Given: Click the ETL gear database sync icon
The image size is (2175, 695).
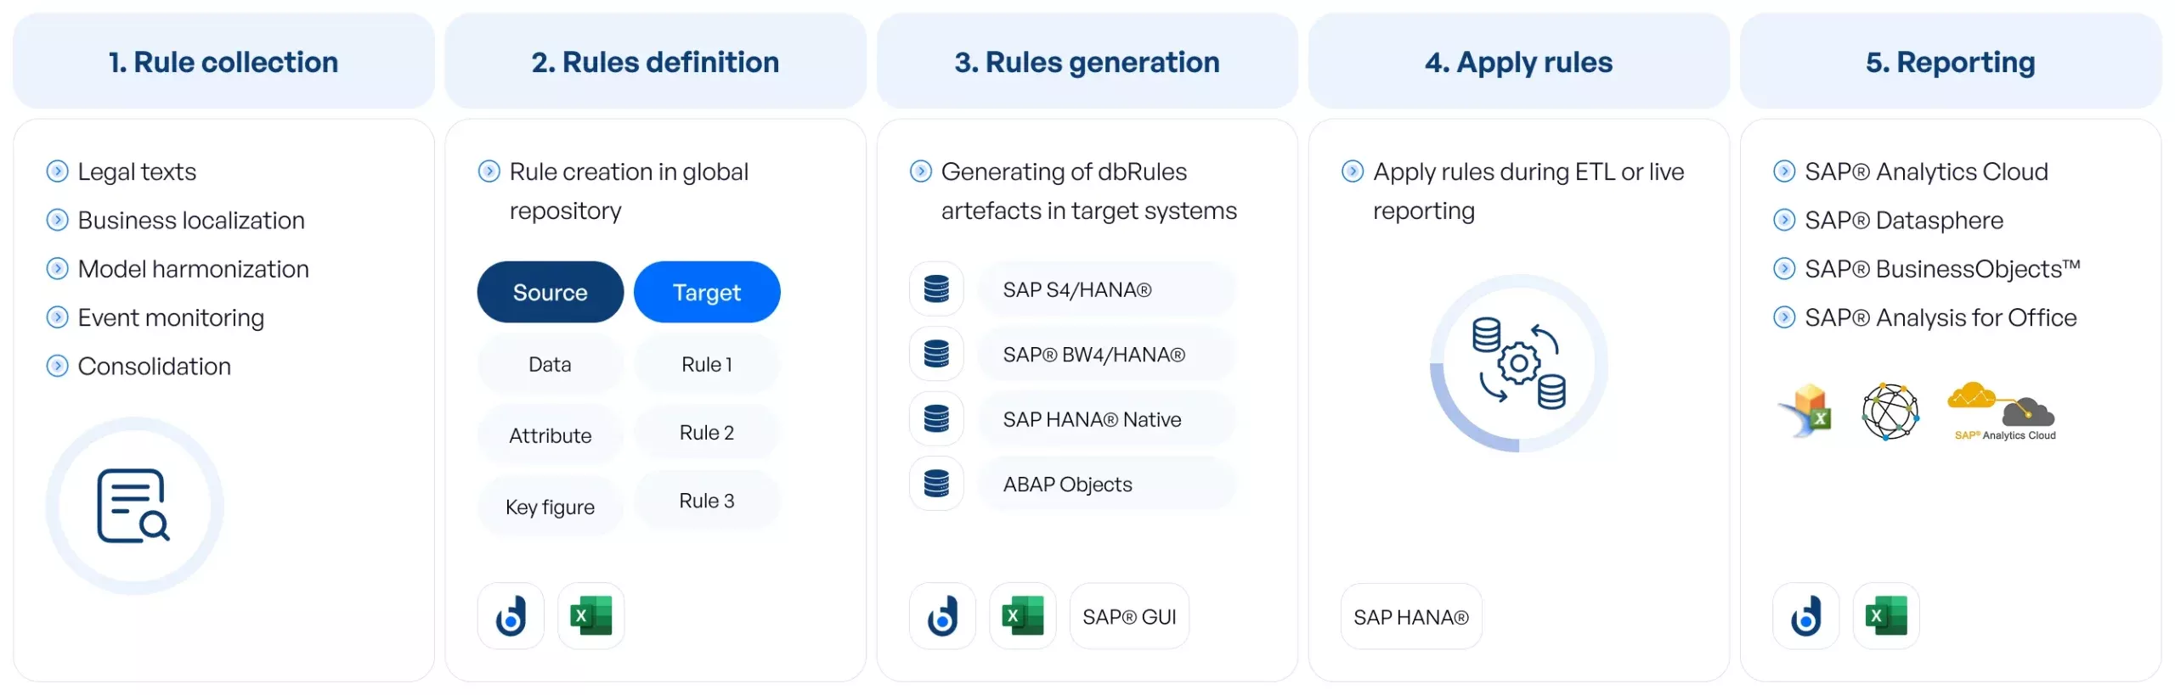Looking at the screenshot, I should click(x=1518, y=363).
